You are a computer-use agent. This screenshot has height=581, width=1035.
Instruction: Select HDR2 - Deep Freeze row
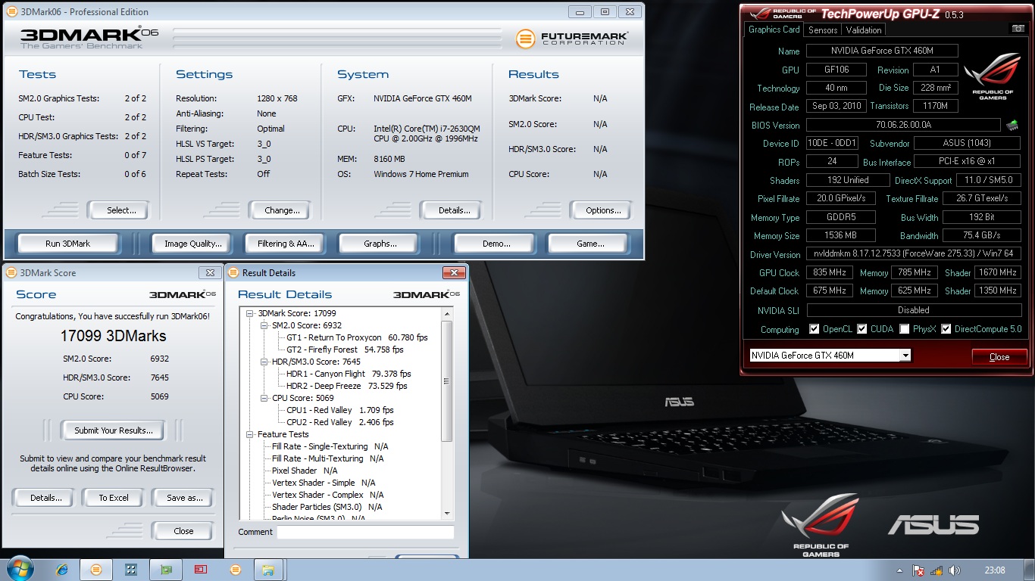click(346, 386)
